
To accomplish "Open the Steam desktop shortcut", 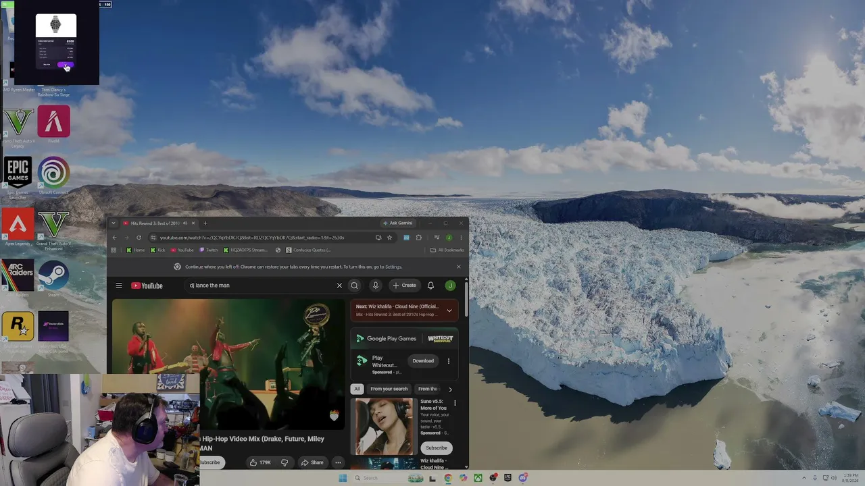I will pyautogui.click(x=53, y=279).
